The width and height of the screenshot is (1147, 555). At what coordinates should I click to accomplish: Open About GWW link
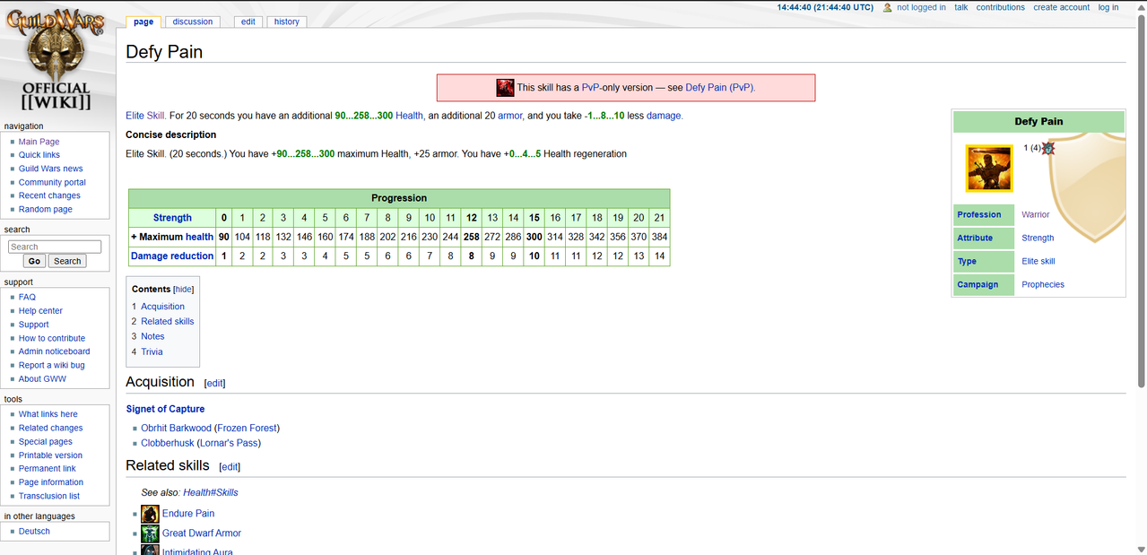42,379
